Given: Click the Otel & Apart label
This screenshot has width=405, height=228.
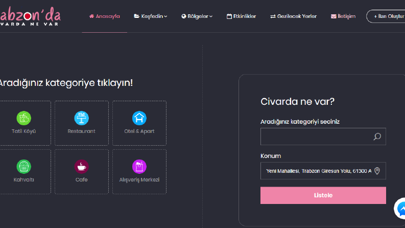Looking at the screenshot, I should point(139,131).
